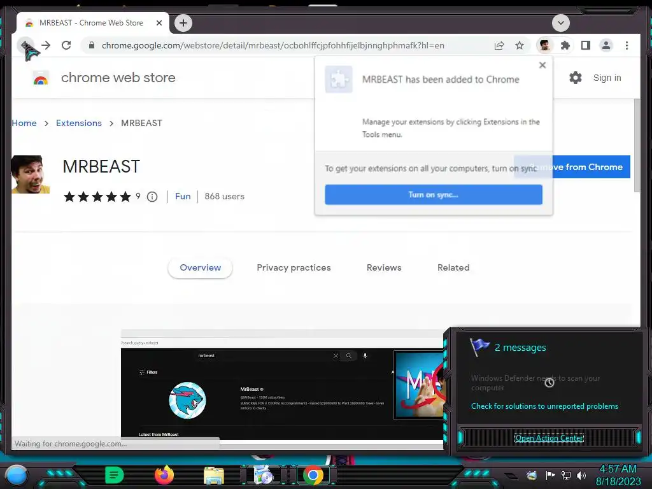Click Check for solutions to unreported problems
This screenshot has height=489, width=652.
544,406
